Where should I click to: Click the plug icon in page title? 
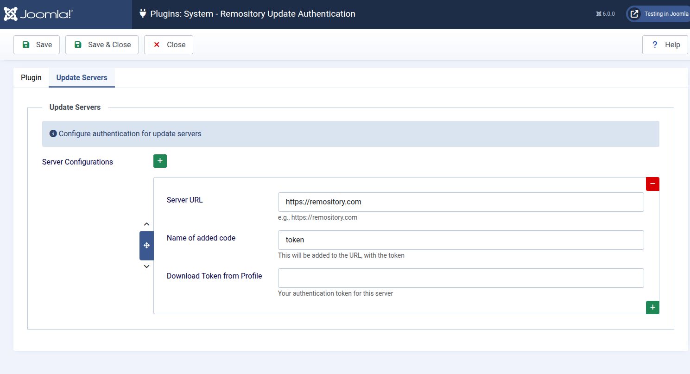click(x=143, y=14)
